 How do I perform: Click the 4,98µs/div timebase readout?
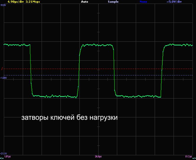pos(16,2)
